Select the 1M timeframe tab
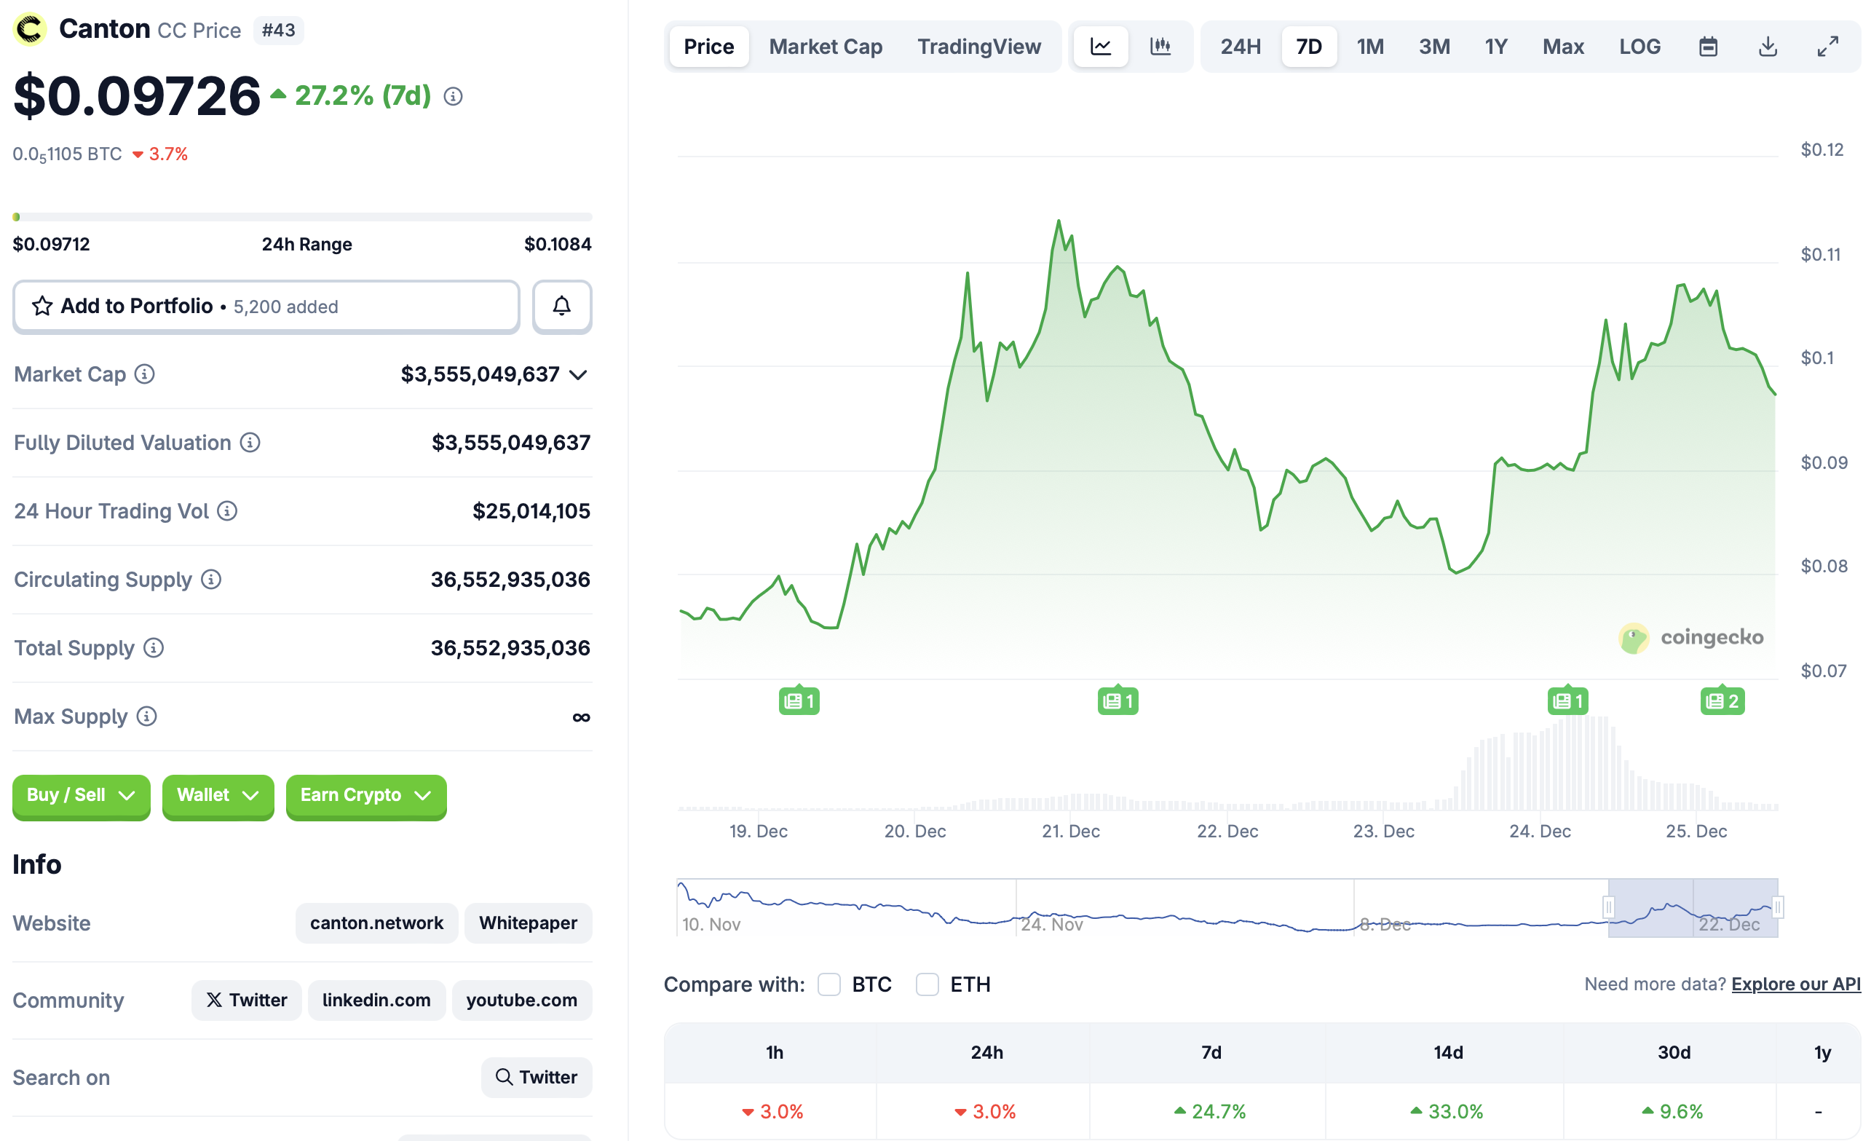Viewport: 1863px width, 1141px height. 1370,46
